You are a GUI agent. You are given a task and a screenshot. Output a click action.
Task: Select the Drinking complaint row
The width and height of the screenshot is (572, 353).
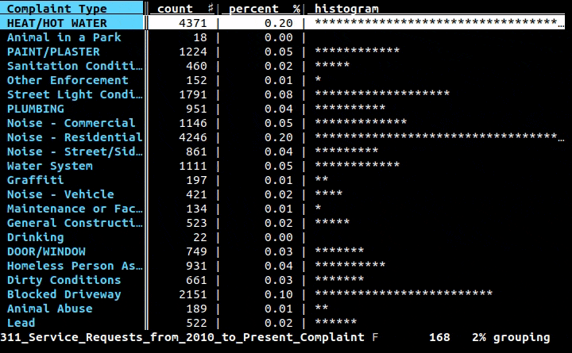[x=282, y=237]
